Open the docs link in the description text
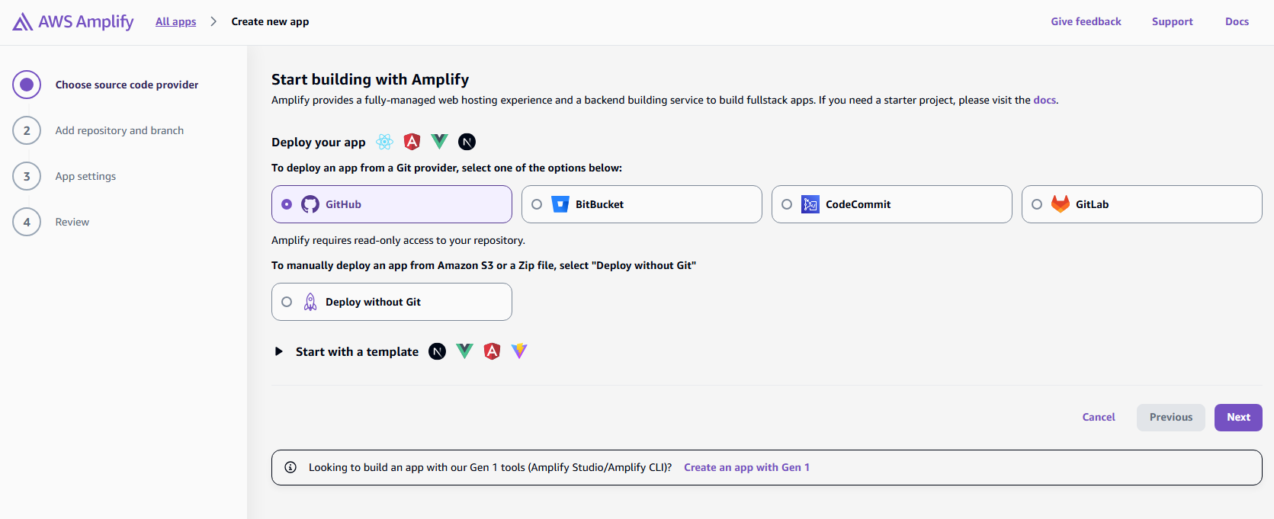Image resolution: width=1274 pixels, height=519 pixels. point(1045,100)
